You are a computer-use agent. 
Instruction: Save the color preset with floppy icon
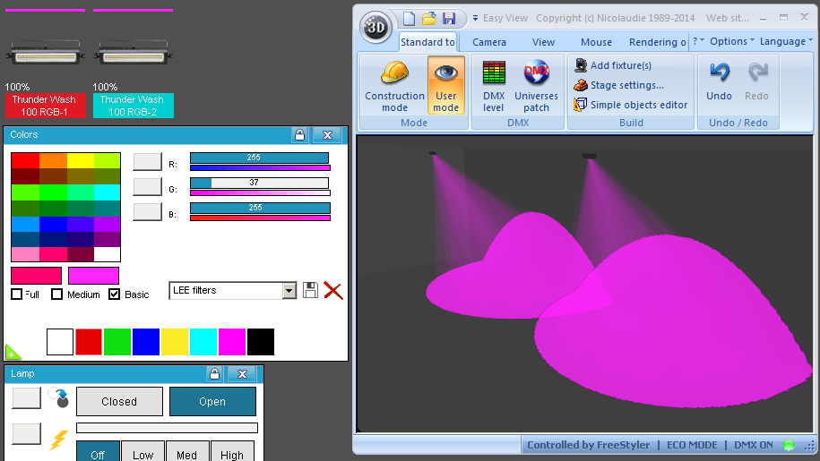(x=310, y=290)
